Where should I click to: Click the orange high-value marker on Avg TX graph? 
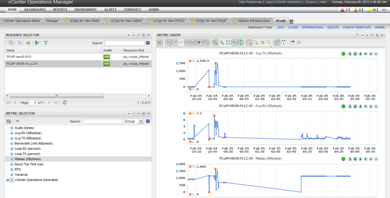tap(216, 63)
